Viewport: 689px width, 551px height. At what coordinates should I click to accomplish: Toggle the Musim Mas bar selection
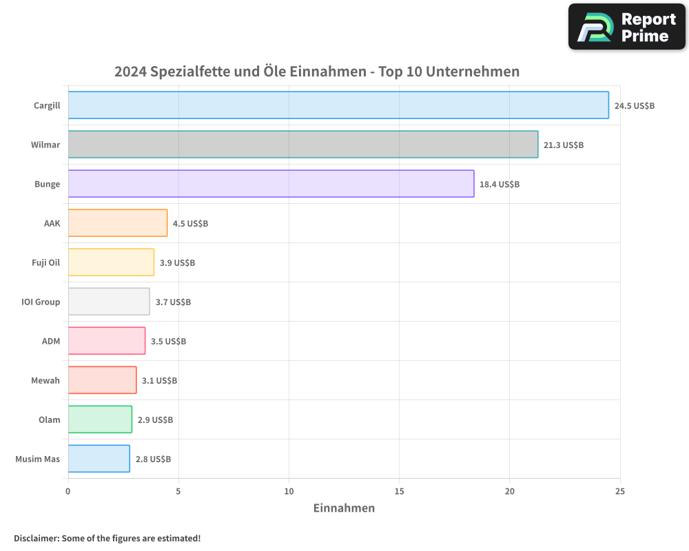[98, 459]
